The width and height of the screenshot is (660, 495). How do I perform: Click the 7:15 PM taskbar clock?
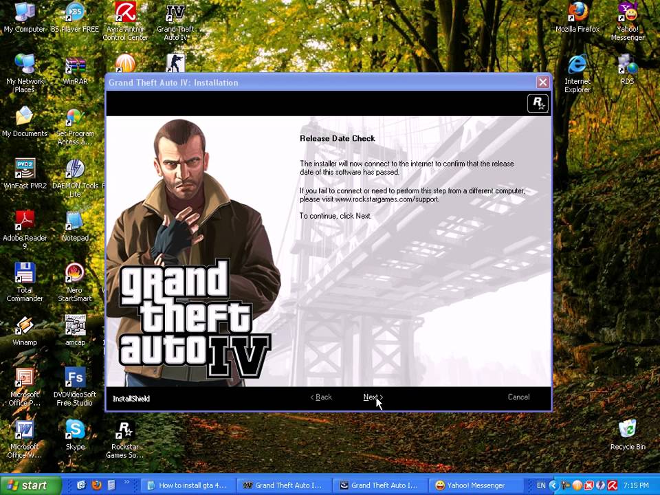(636, 485)
